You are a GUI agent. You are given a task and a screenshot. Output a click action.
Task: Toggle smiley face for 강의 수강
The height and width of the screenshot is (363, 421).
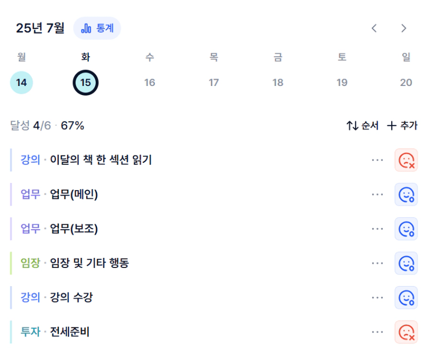(406, 298)
